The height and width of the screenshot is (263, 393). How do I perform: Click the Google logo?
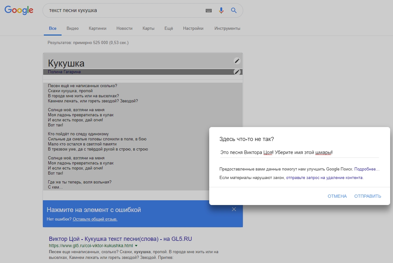point(19,10)
